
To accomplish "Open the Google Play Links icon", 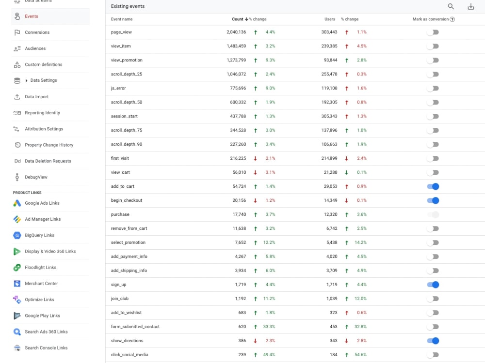I will click(17, 315).
